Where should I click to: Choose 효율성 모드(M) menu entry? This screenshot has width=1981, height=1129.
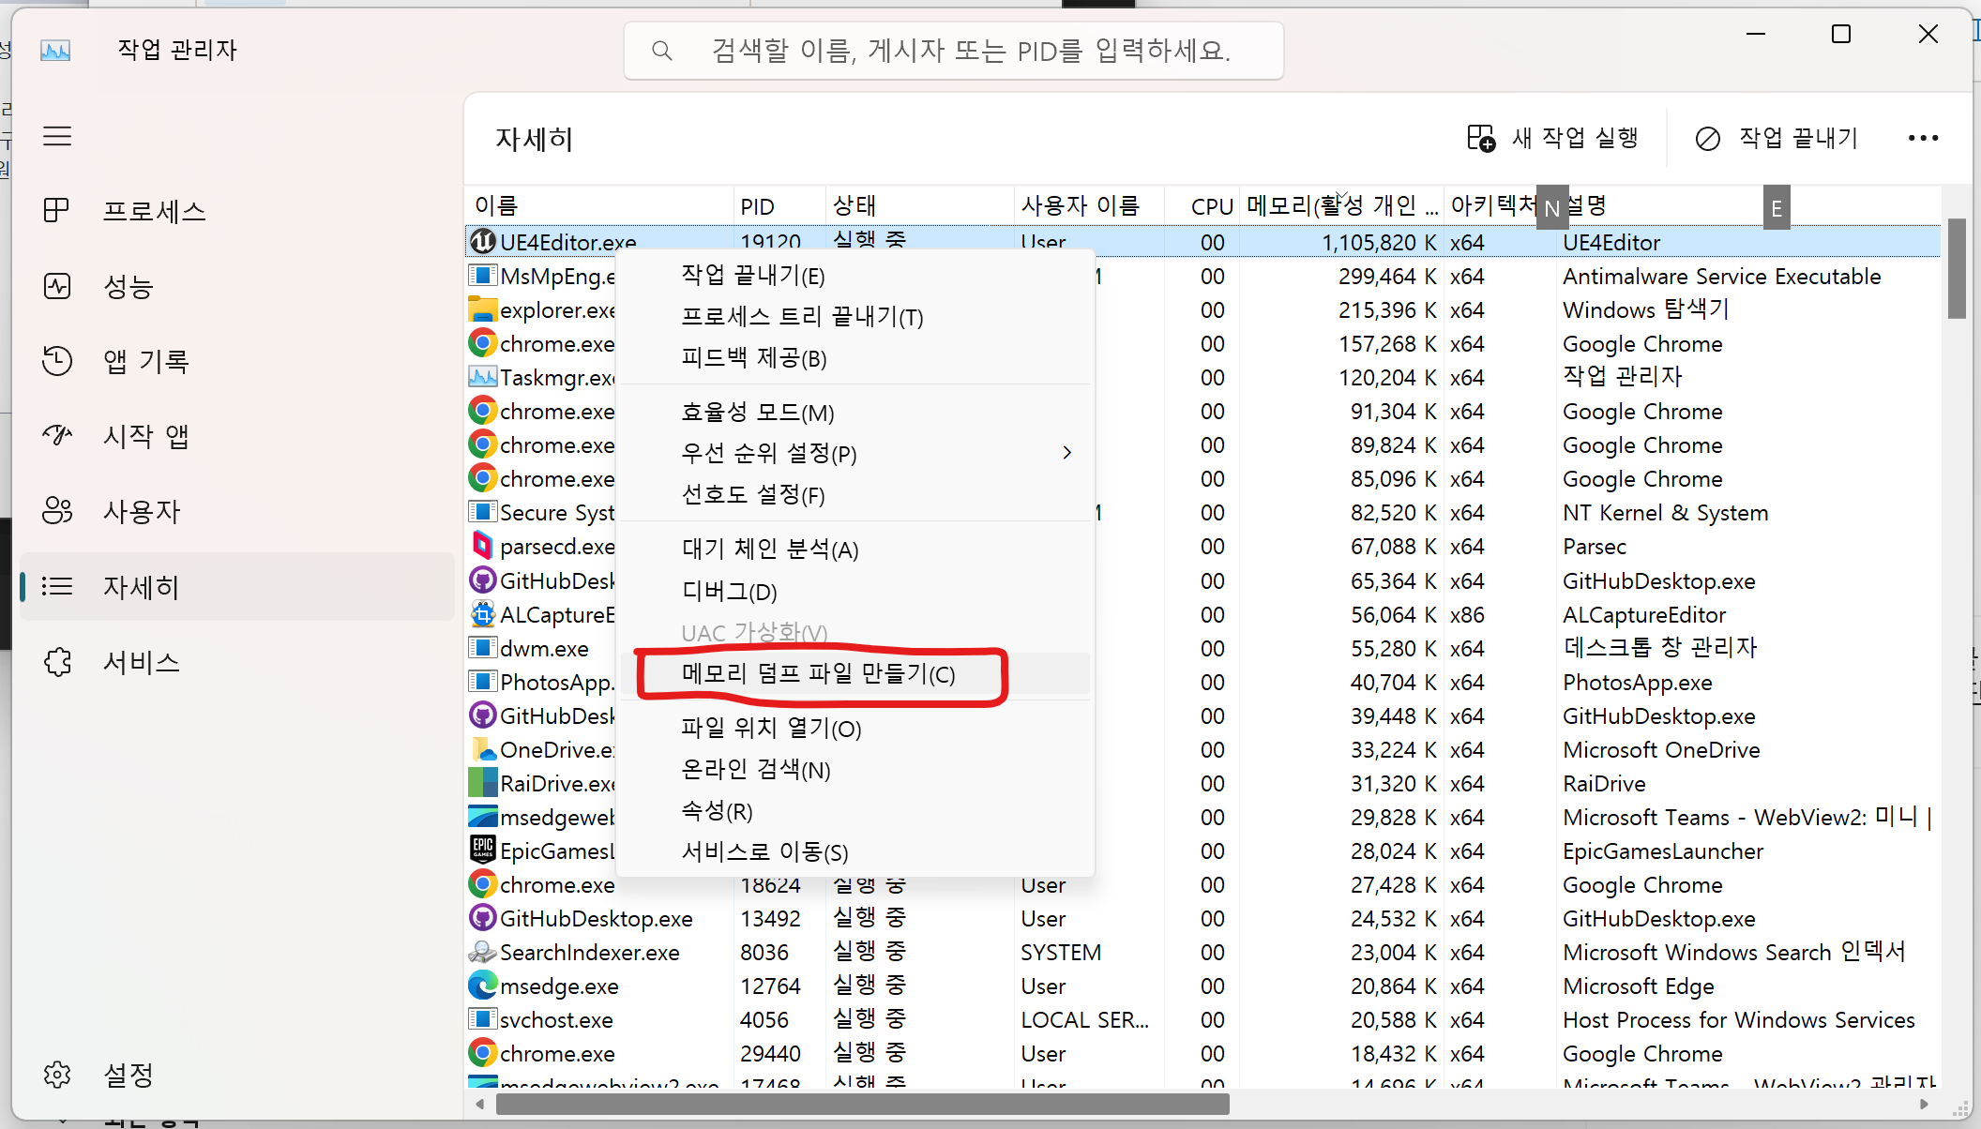pyautogui.click(x=854, y=413)
